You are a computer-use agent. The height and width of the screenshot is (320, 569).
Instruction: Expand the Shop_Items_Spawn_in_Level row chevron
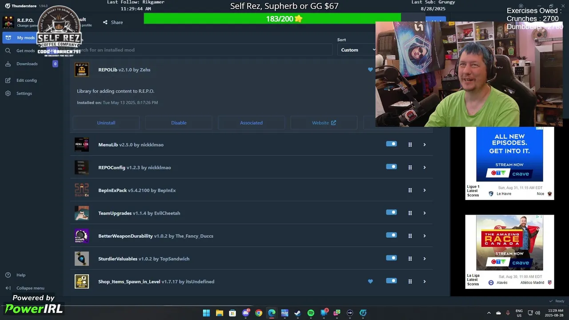[425, 281]
